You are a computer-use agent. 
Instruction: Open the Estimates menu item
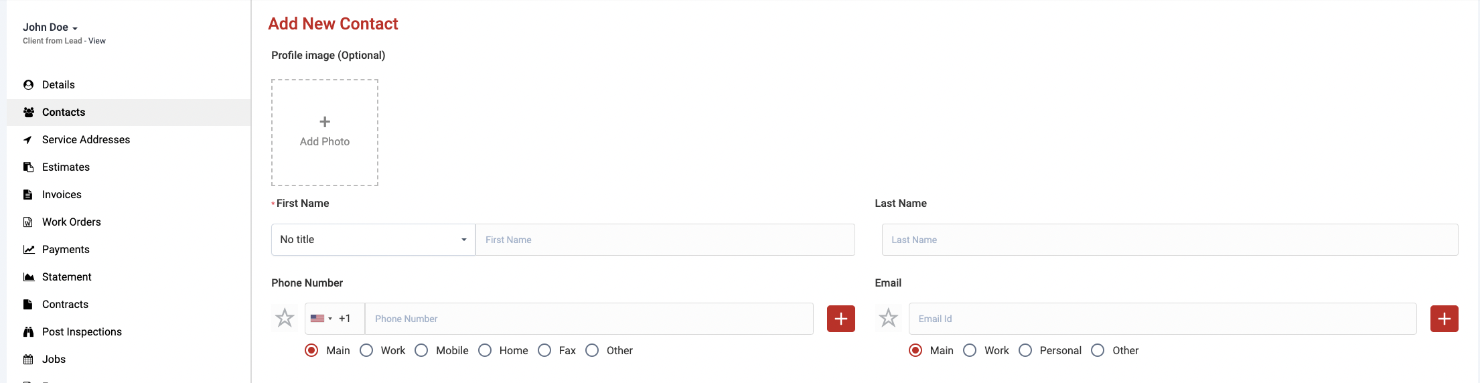point(66,167)
